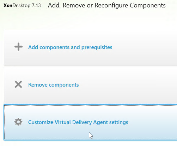The image size is (177, 146).
Task: Choose the word 'prerequisites' in the first option
Action: coord(97,48)
